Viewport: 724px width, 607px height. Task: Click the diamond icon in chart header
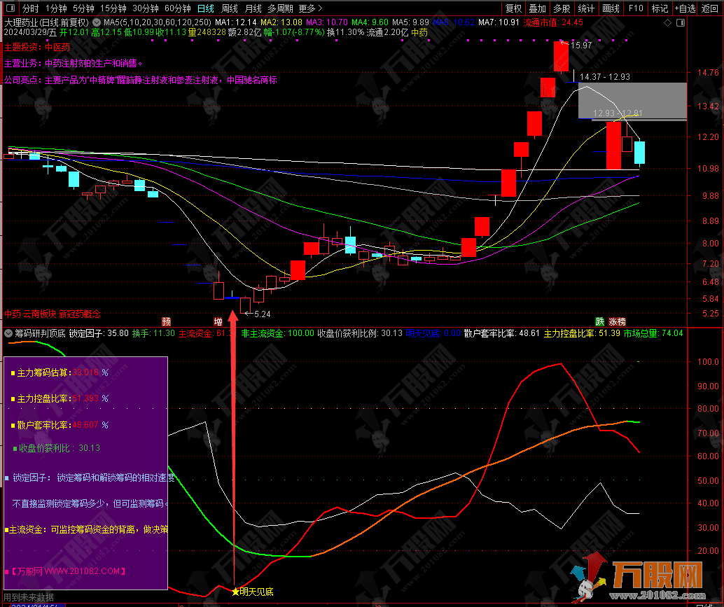667,22
